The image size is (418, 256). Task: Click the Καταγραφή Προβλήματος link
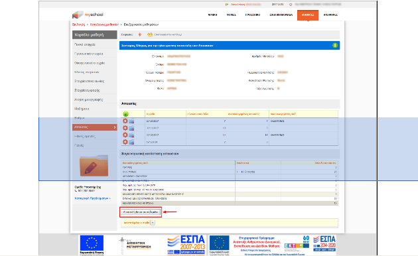pyautogui.click(x=92, y=198)
